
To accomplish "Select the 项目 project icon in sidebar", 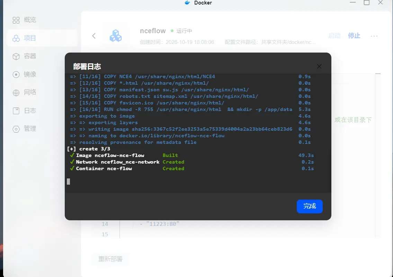I will pos(16,38).
